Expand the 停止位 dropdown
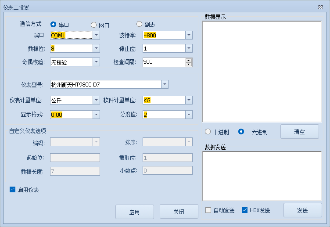The image size is (330, 227). (x=189, y=48)
